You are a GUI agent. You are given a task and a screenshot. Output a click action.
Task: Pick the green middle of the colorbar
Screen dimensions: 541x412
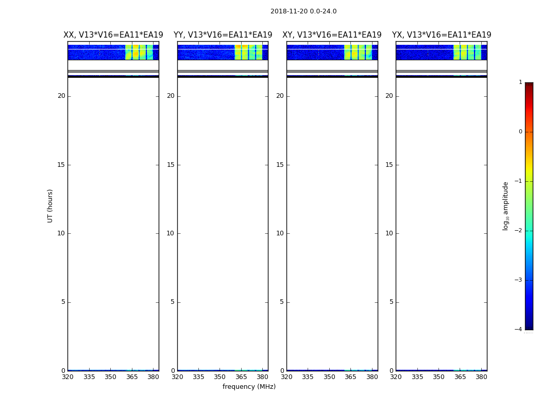[529, 207]
